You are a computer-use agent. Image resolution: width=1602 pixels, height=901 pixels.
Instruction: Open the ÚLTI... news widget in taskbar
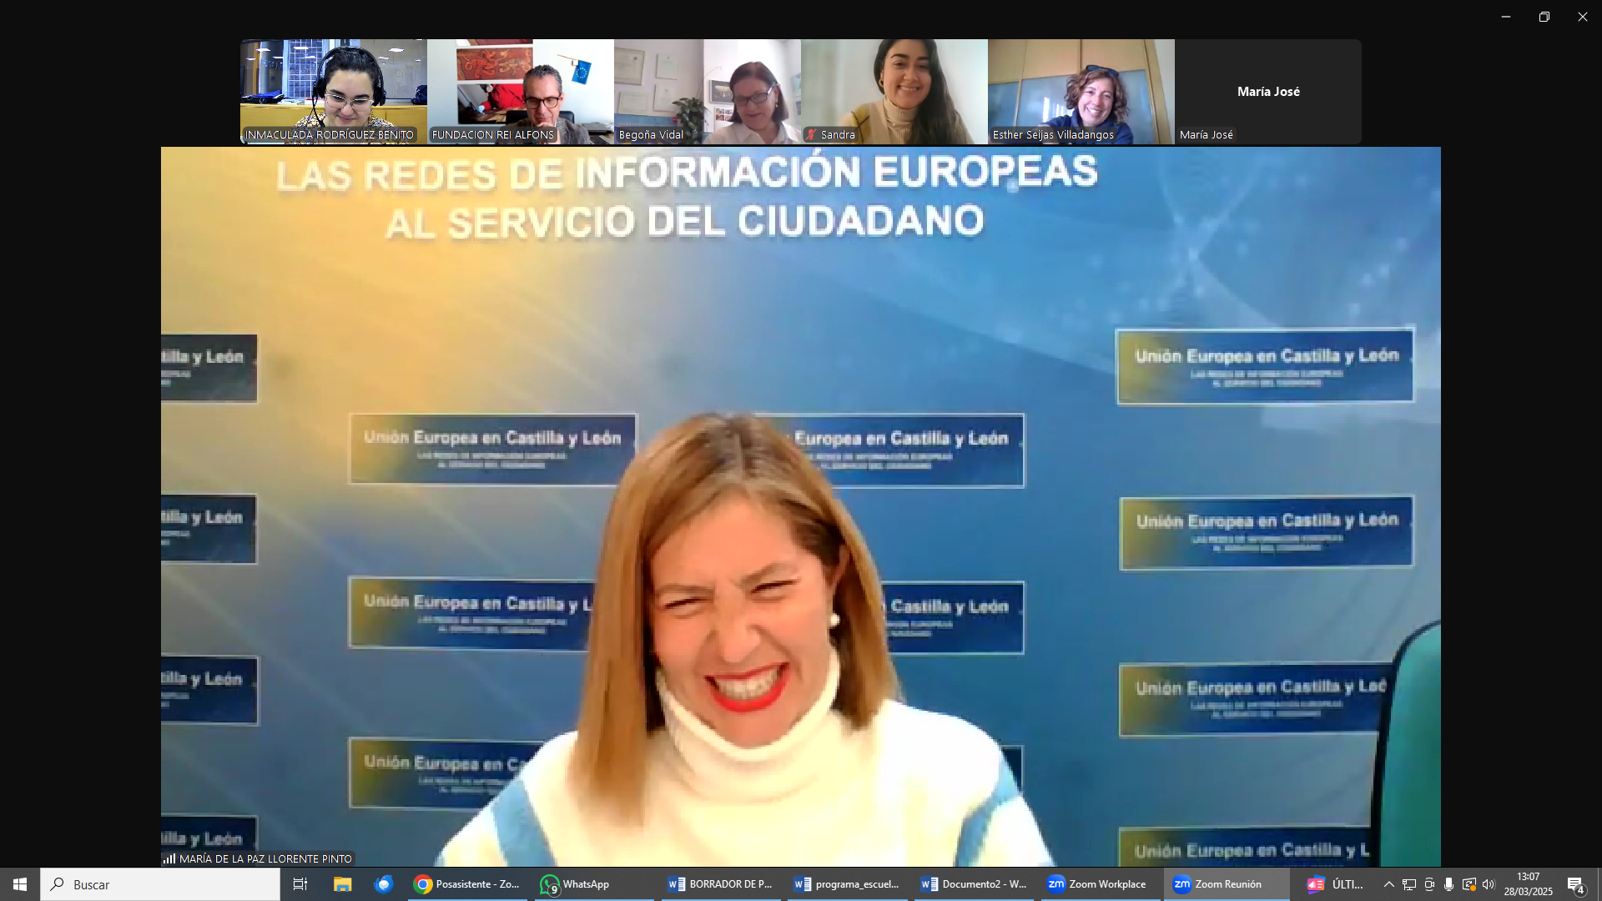point(1336,884)
